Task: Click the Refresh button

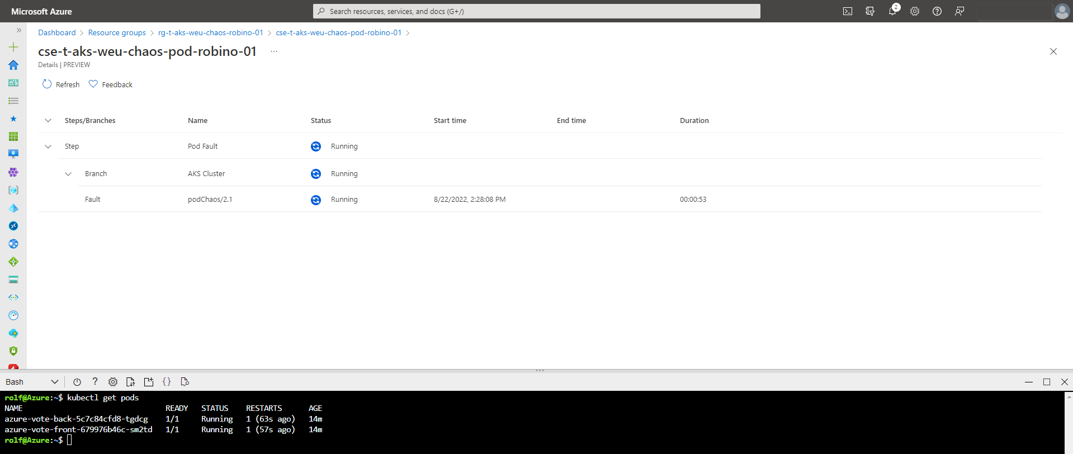Action: 61,84
